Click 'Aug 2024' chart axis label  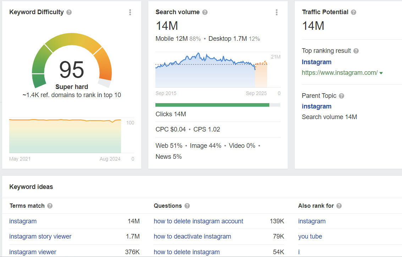coord(110,159)
